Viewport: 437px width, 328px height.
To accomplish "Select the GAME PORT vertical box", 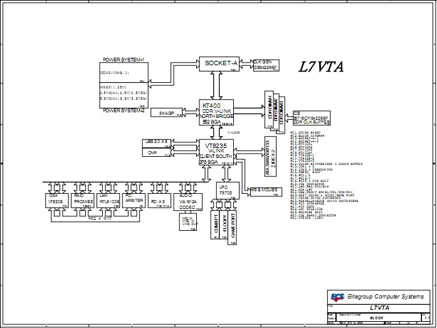I will click(232, 228).
